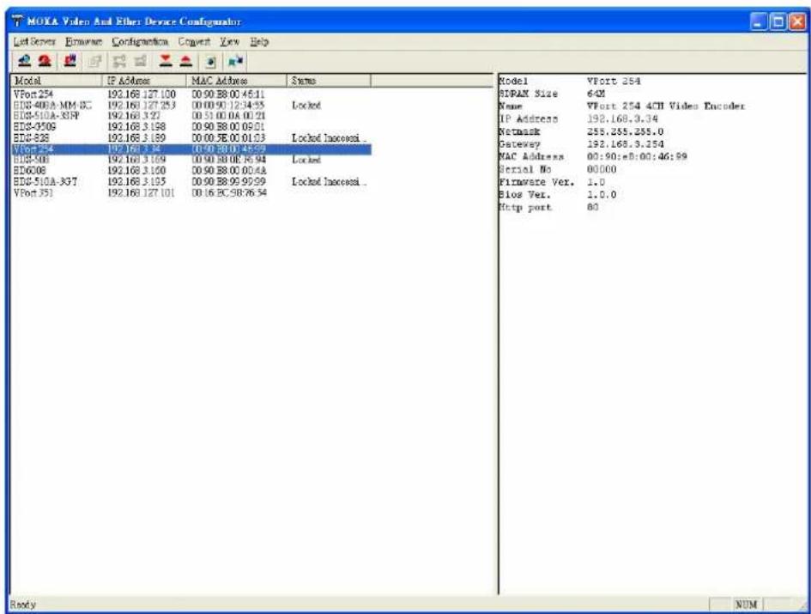Click the greyed-out icon before the red down arrow
The image size is (811, 614).
click(140, 61)
